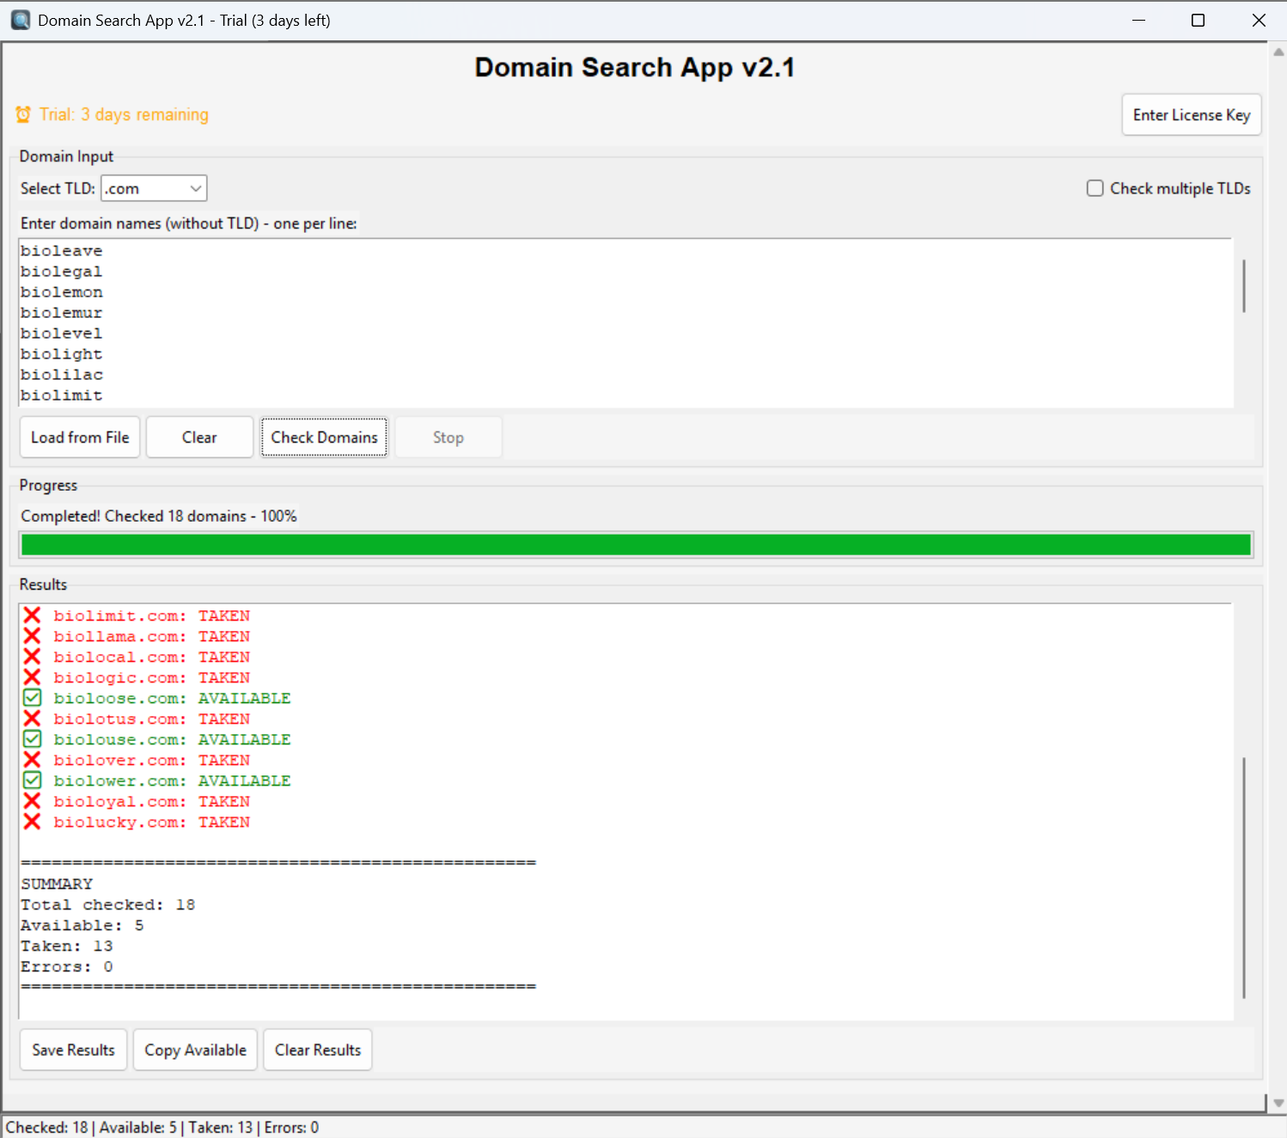This screenshot has width=1287, height=1138.
Task: Click red X icon beside biollama.com
Action: pyautogui.click(x=32, y=636)
